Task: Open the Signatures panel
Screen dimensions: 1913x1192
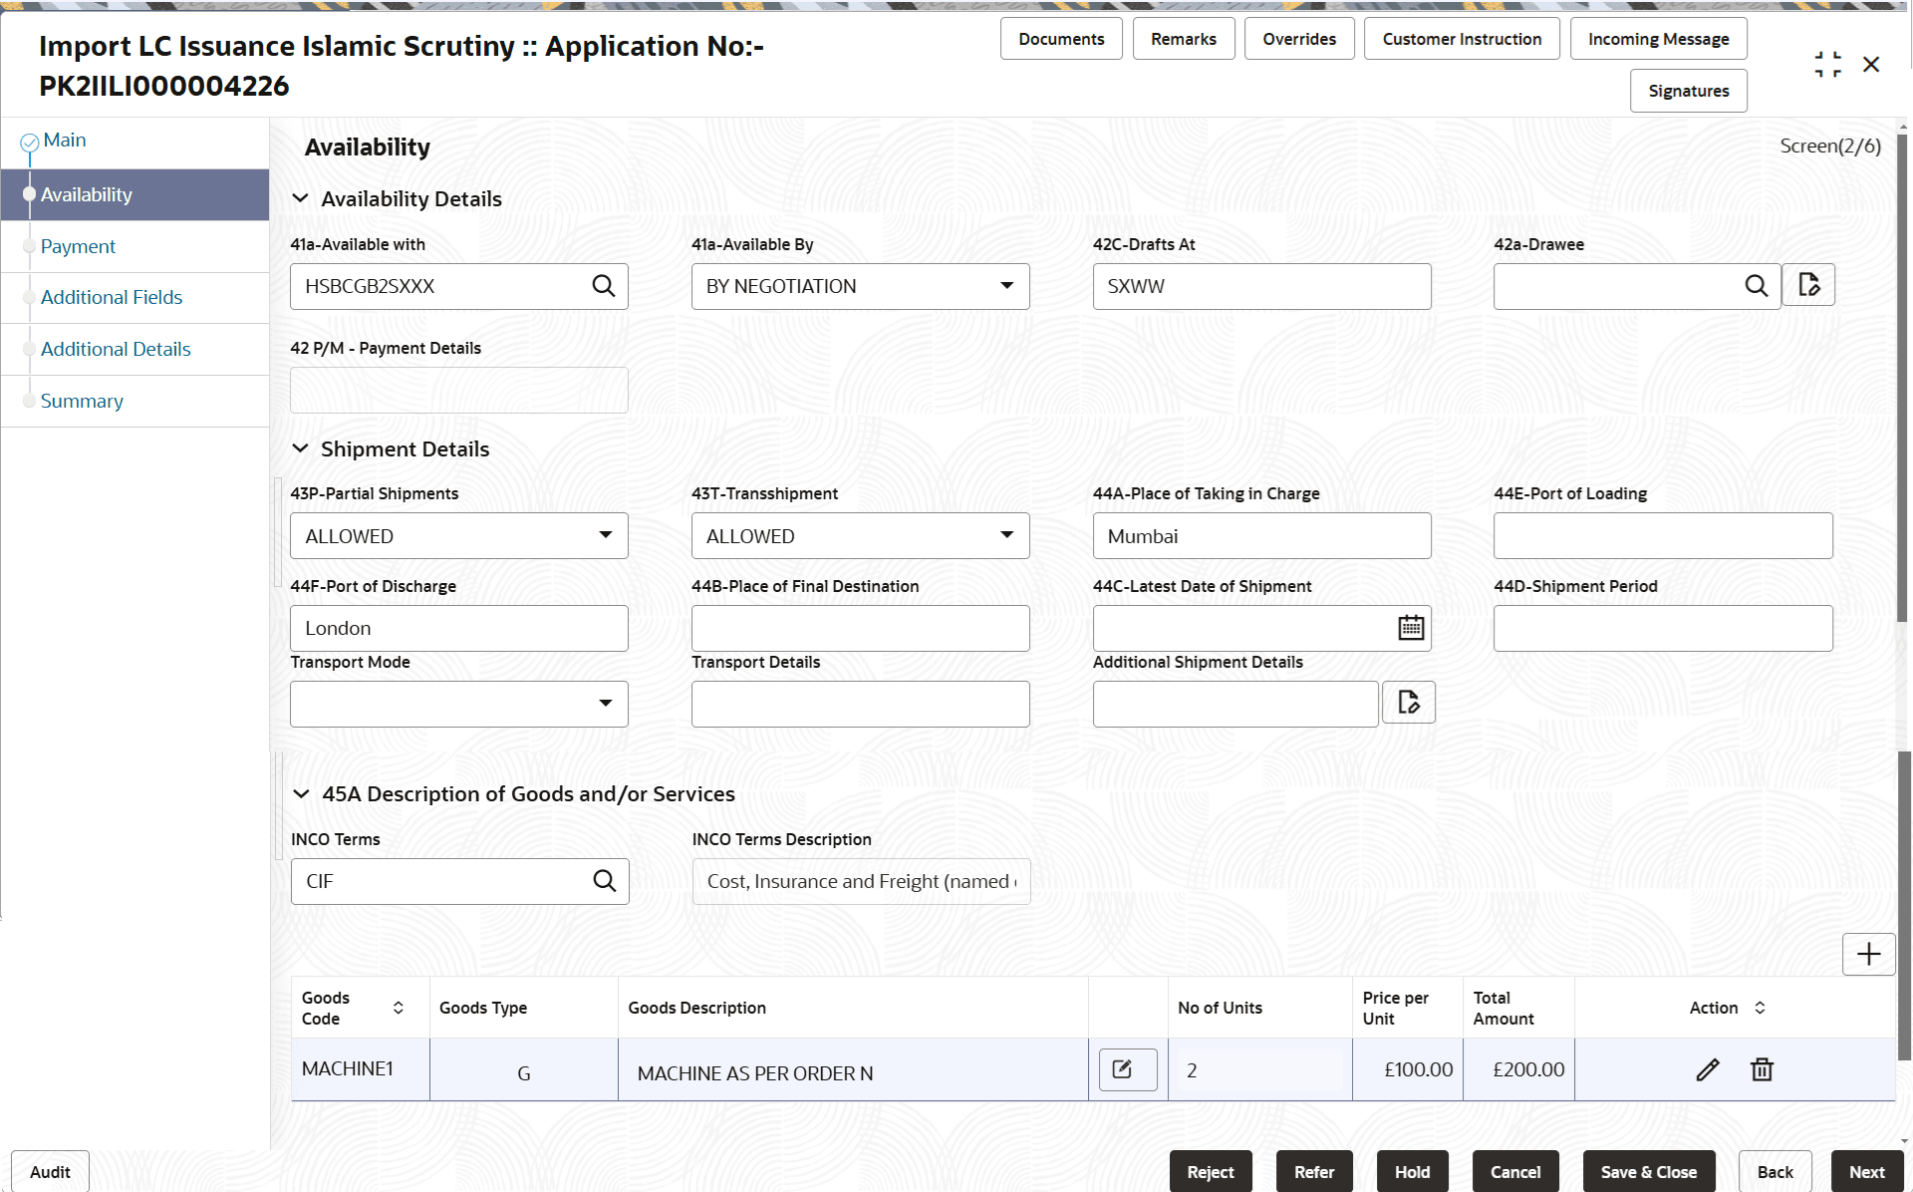Action: coord(1688,90)
